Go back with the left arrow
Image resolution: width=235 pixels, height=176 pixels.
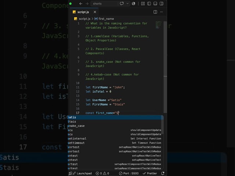click(81, 4)
